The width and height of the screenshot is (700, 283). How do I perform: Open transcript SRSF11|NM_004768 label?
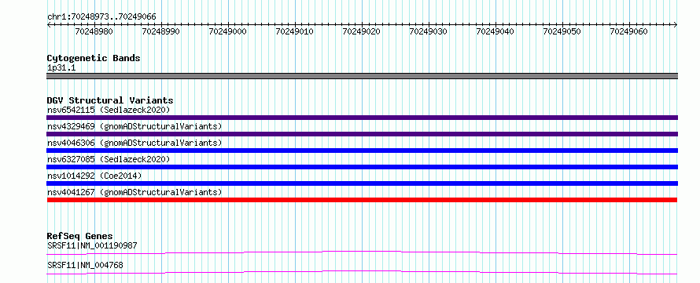pyautogui.click(x=85, y=266)
